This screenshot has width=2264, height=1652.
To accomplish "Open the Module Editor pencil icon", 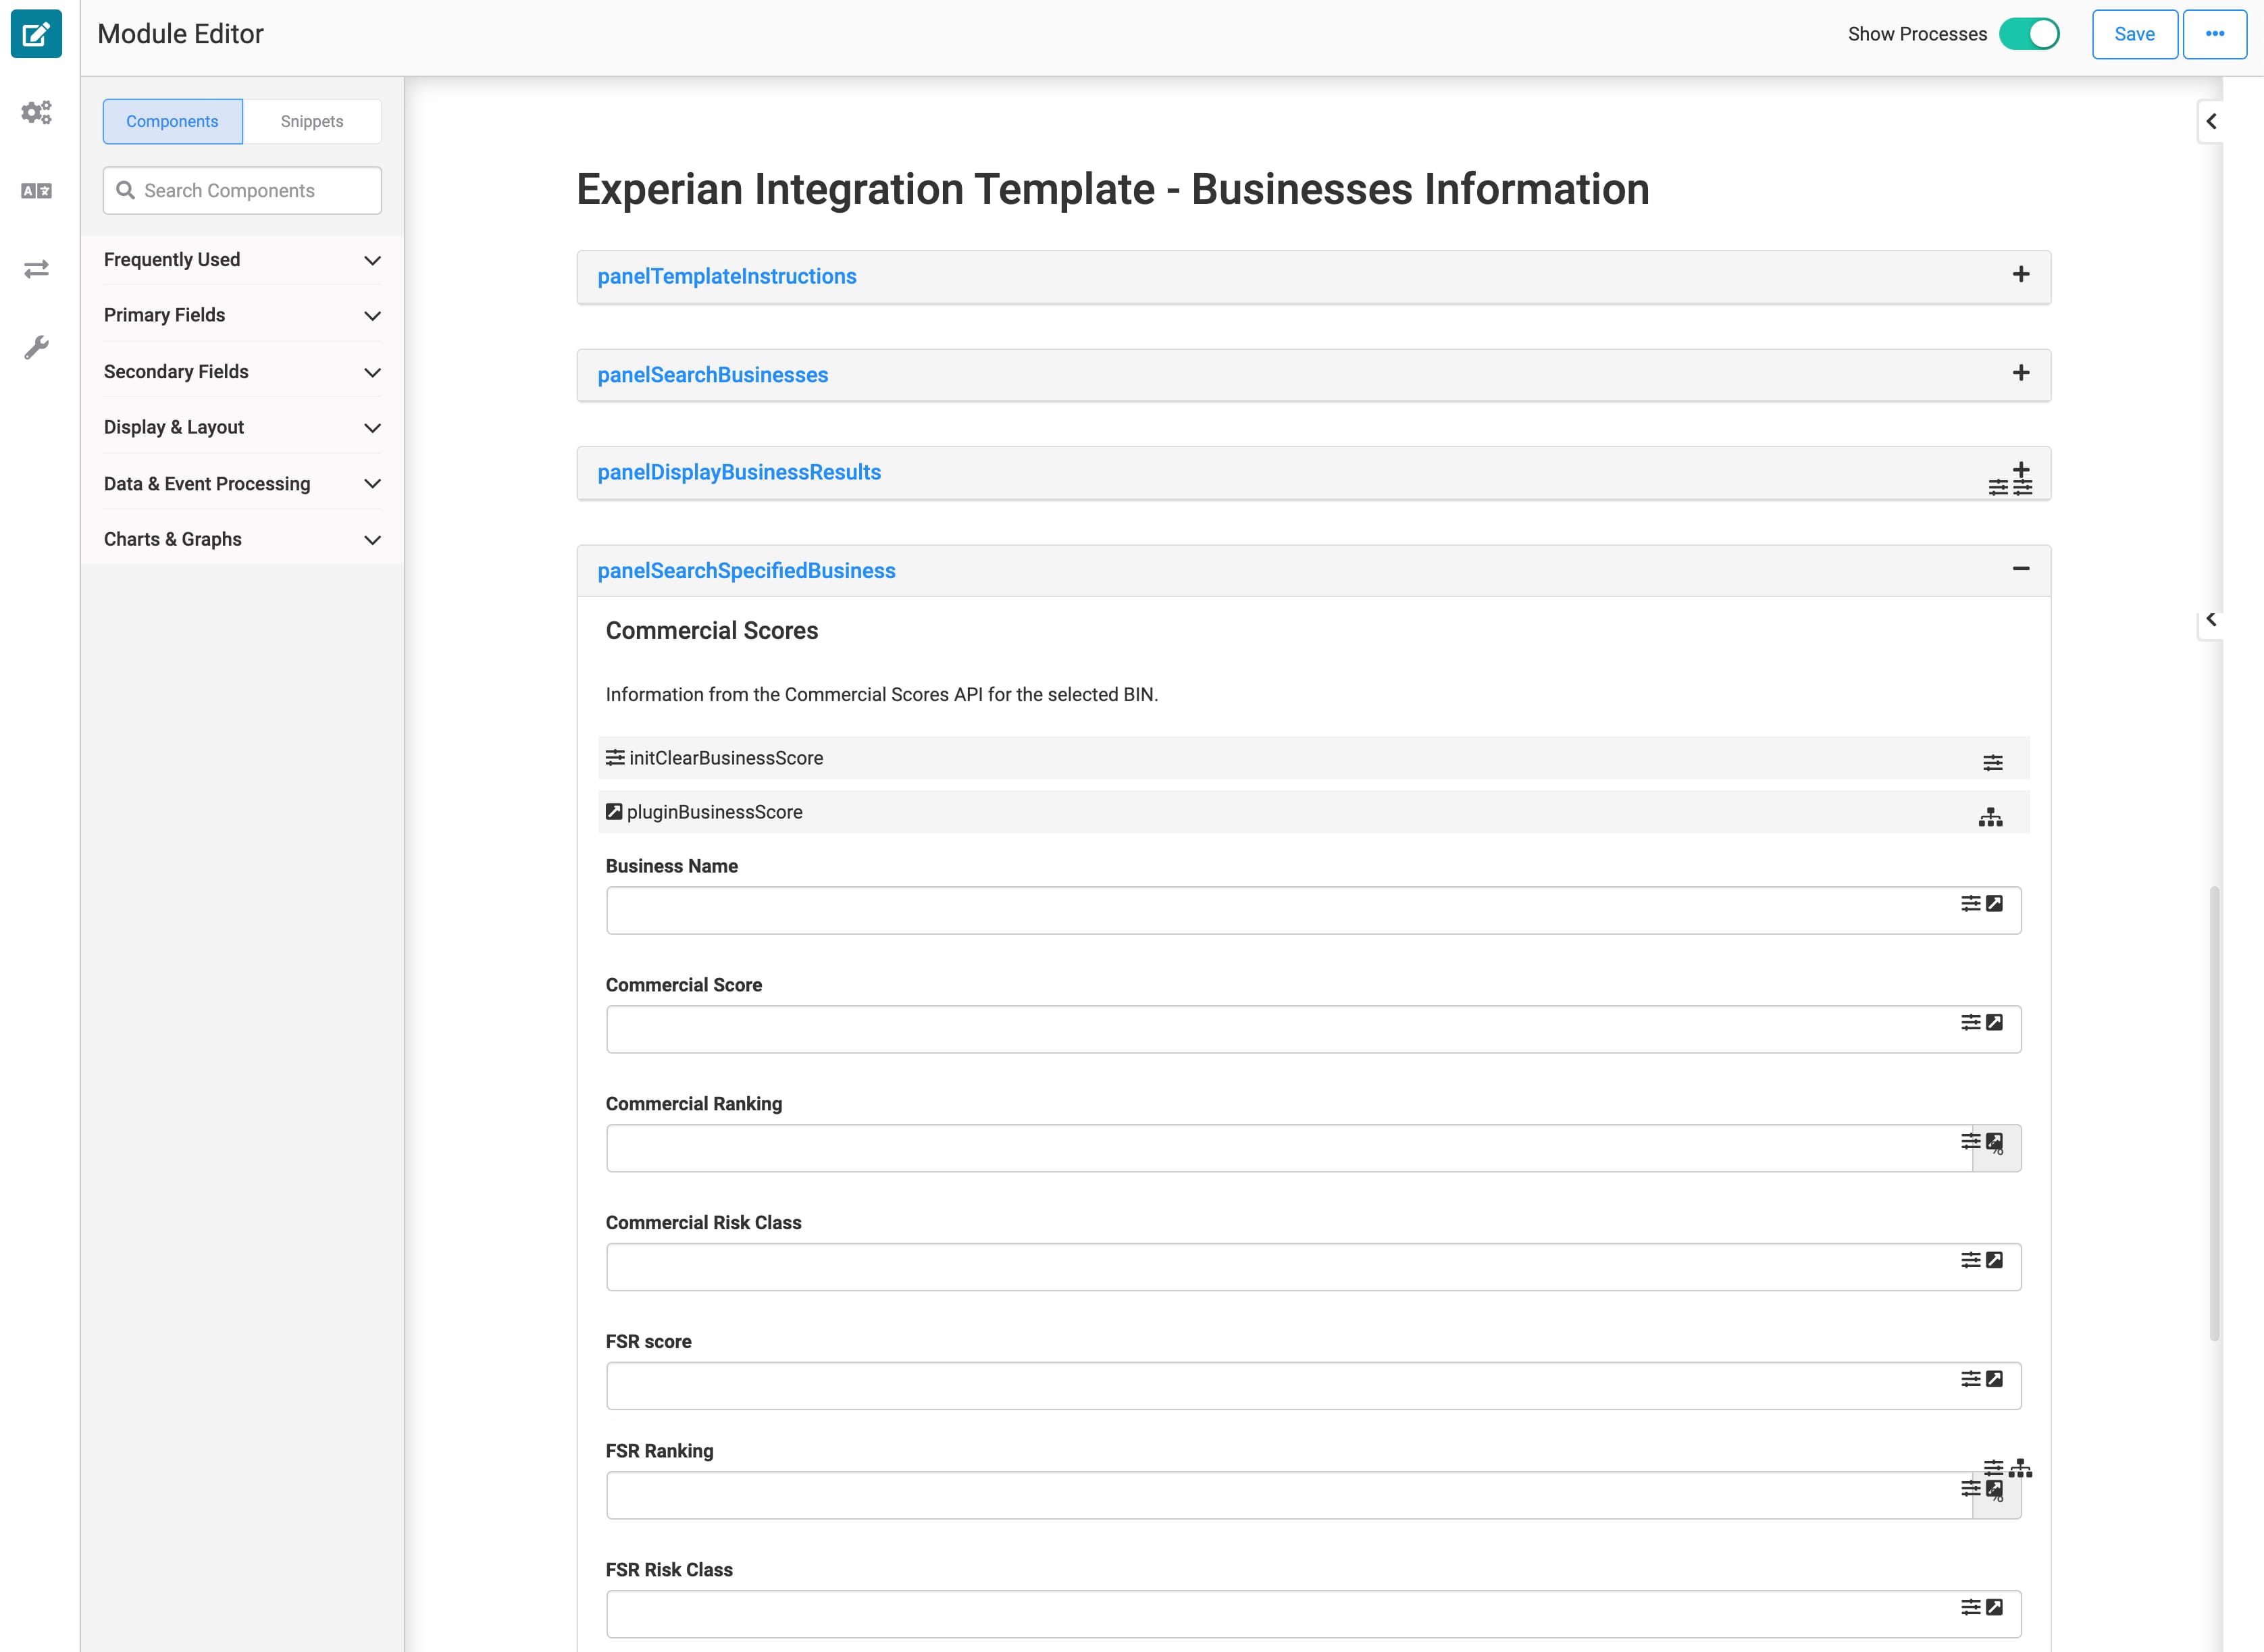I will [36, 34].
